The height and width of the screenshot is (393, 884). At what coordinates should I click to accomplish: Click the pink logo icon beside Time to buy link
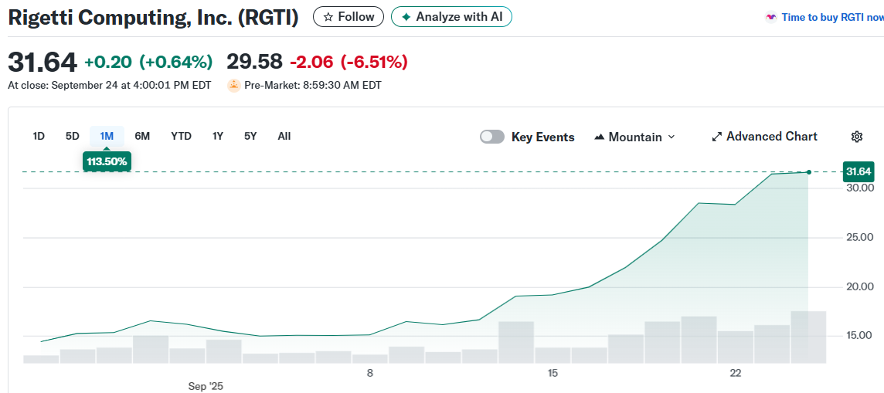[770, 18]
